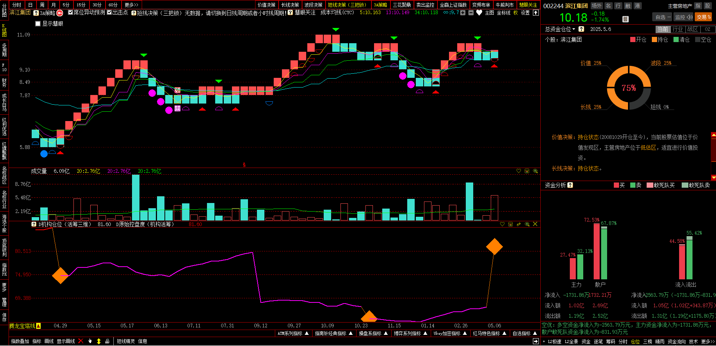The width and height of the screenshot is (716, 346).
Task: Click magnifier icon in 成交量 panel header
Action: pos(536,171)
